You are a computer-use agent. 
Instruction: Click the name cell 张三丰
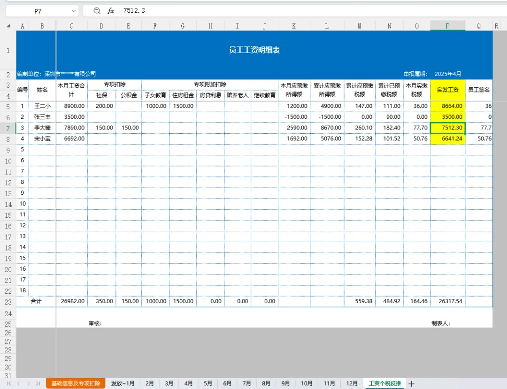42,117
